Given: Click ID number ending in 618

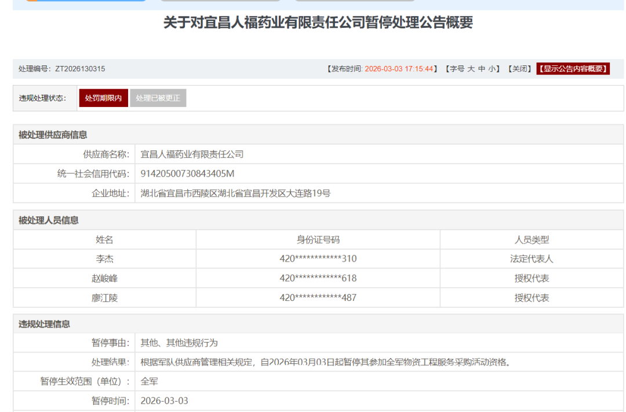Looking at the screenshot, I should (x=318, y=278).
